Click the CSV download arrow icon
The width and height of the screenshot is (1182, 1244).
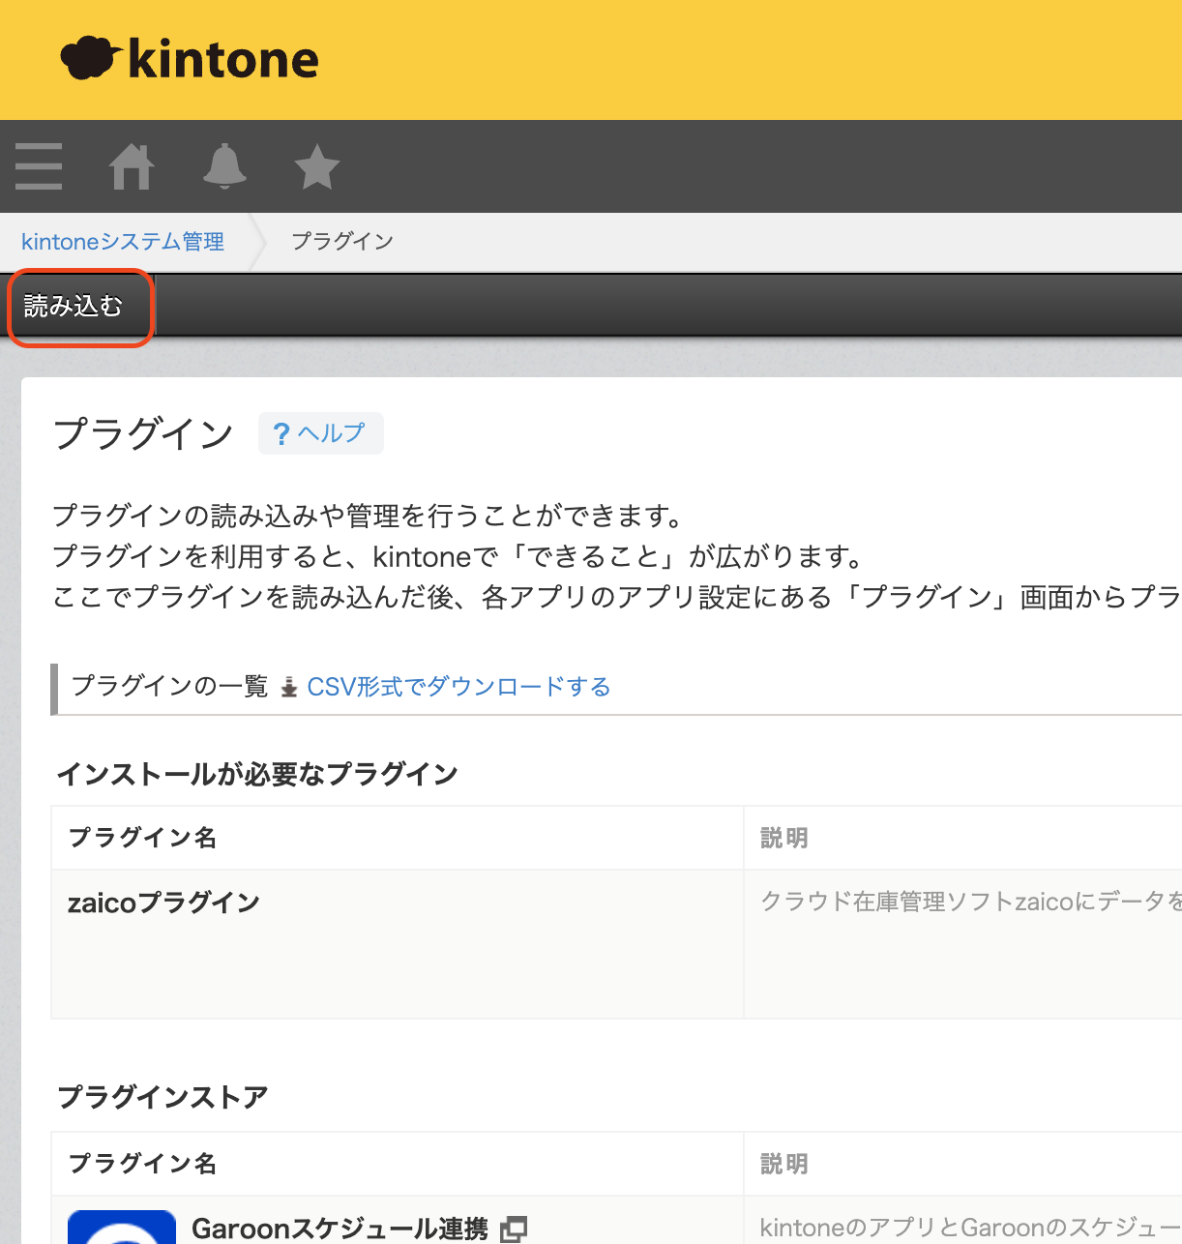pyautogui.click(x=288, y=688)
